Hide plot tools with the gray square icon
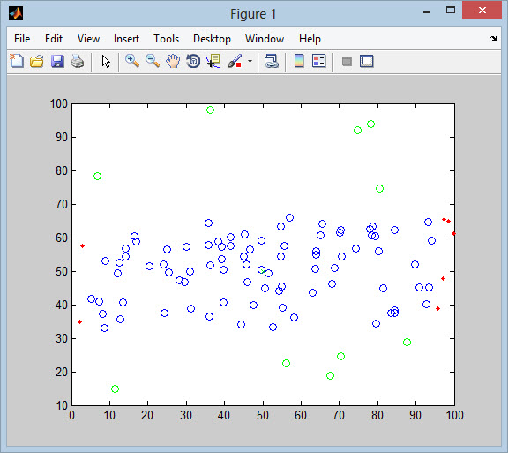 pyautogui.click(x=347, y=61)
